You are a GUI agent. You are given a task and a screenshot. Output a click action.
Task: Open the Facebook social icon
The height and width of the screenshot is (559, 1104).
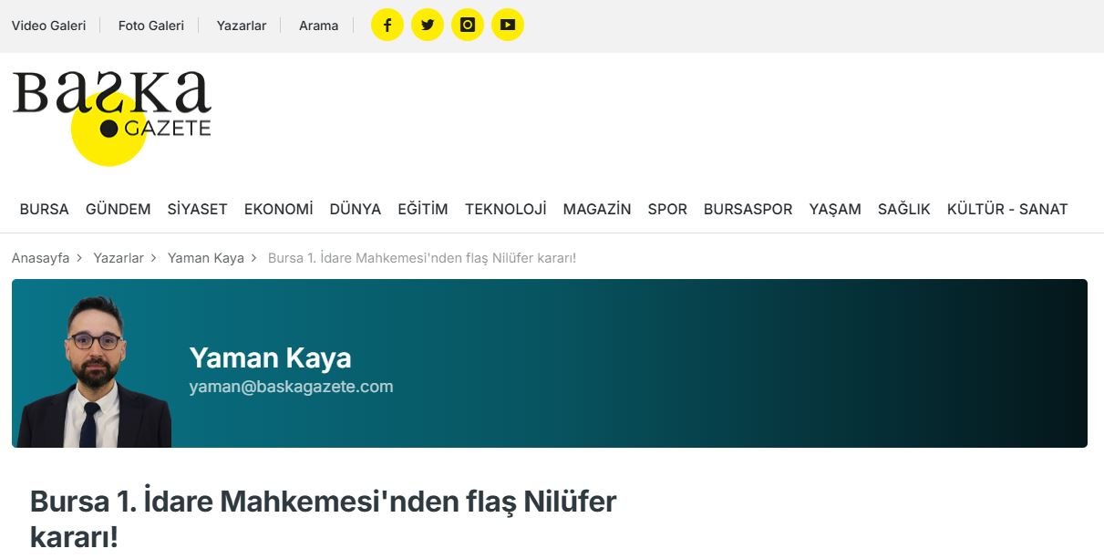point(387,26)
